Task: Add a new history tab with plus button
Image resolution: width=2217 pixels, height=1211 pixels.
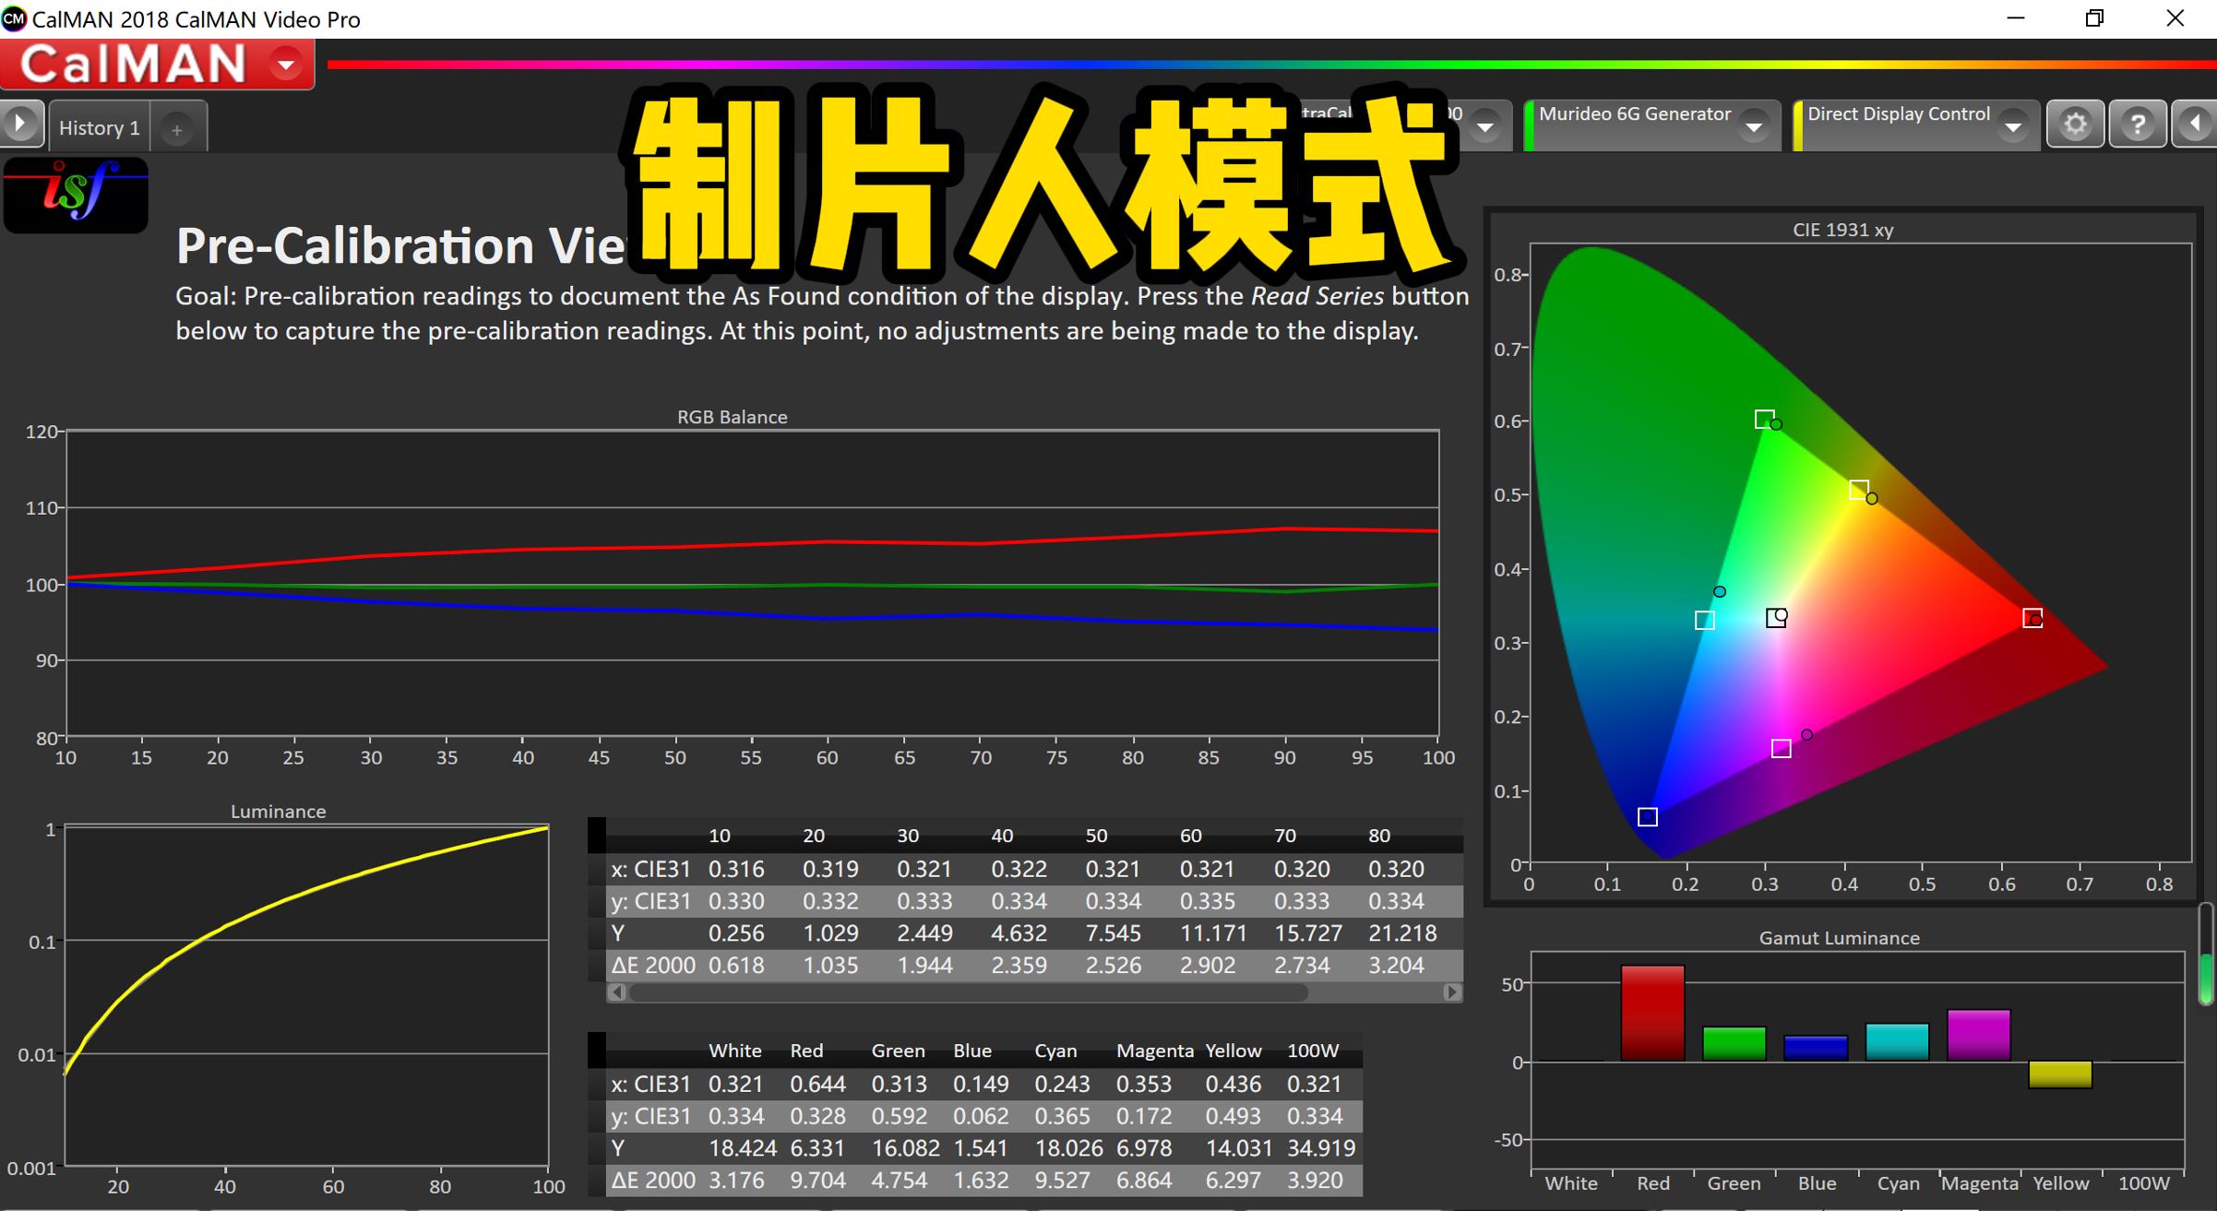Action: (177, 128)
